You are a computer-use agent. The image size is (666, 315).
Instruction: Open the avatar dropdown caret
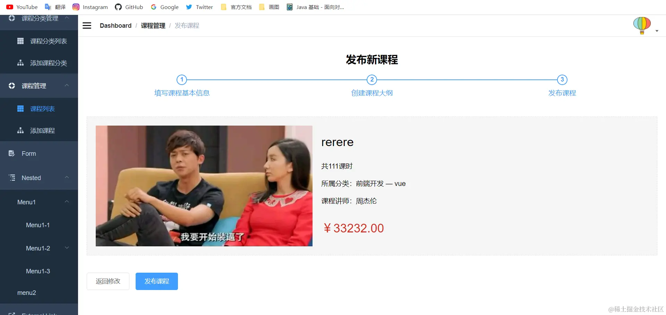[657, 31]
